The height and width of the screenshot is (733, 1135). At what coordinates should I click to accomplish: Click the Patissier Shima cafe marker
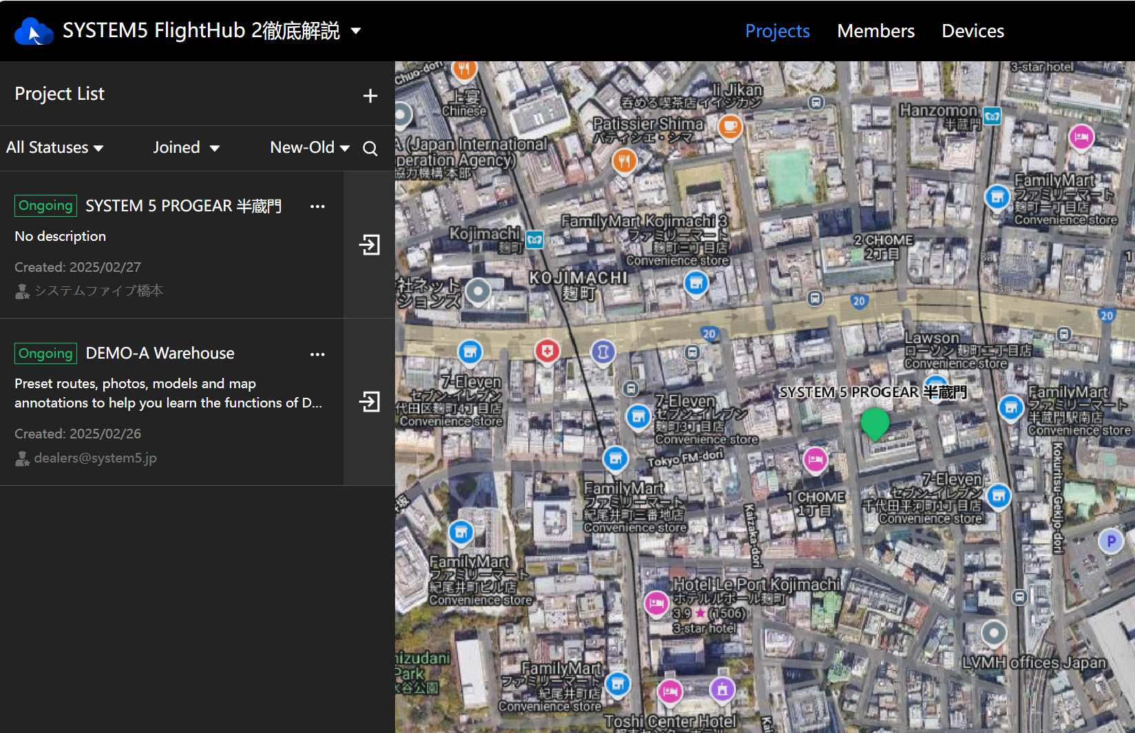(730, 127)
